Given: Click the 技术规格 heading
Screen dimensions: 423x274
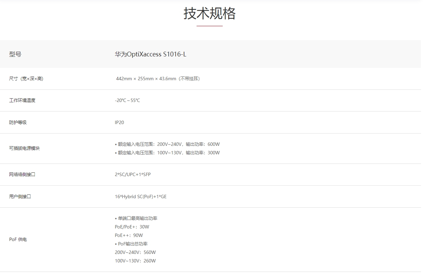Looking at the screenshot, I should (x=209, y=14).
